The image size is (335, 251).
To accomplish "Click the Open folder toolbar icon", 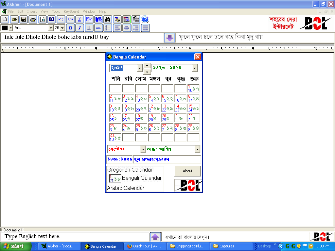I will pyautogui.click(x=14, y=19).
